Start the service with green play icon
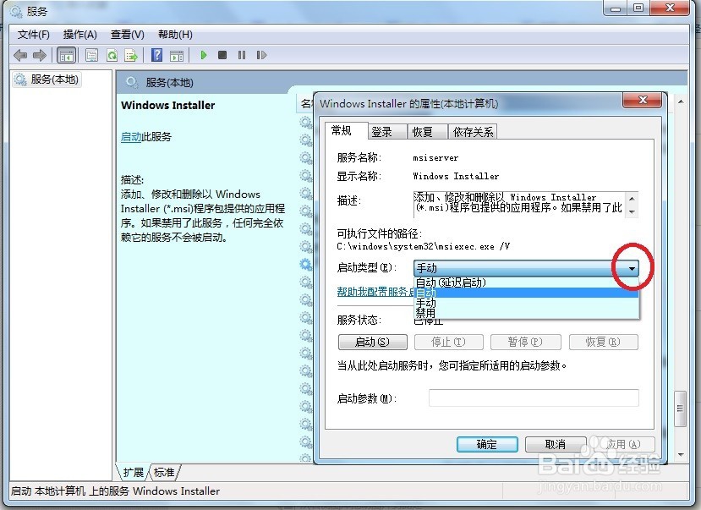 point(204,55)
